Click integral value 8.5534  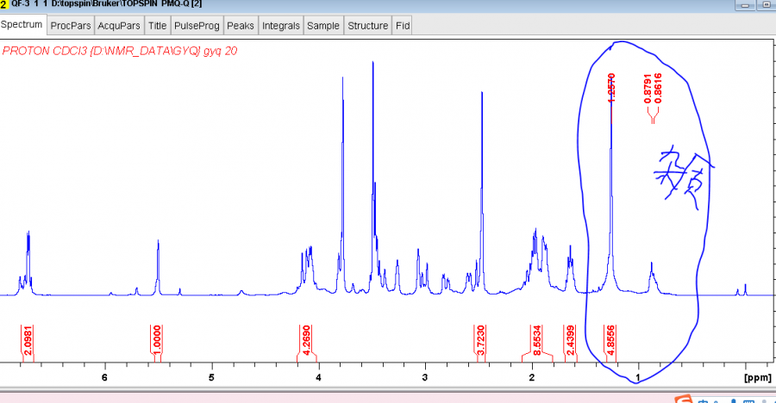(537, 340)
